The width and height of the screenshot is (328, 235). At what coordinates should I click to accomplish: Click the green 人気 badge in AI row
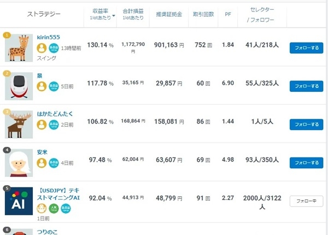click(54, 208)
